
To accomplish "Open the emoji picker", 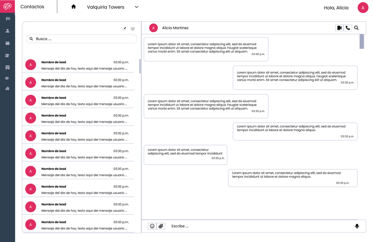I will 152,226.
